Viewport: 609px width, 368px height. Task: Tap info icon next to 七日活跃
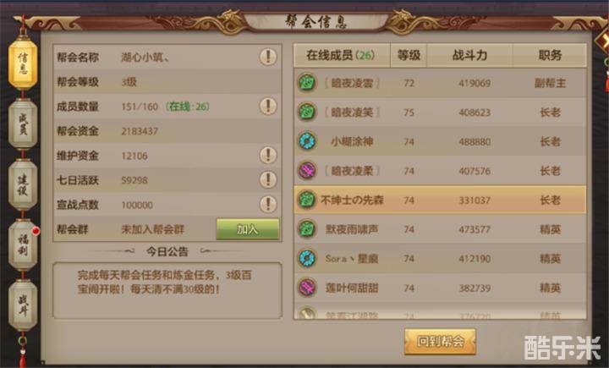coord(268,180)
